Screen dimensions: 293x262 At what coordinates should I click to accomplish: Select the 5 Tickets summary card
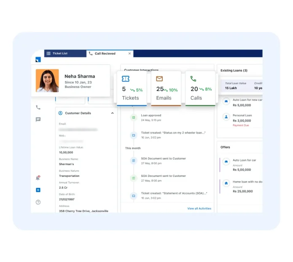click(132, 88)
